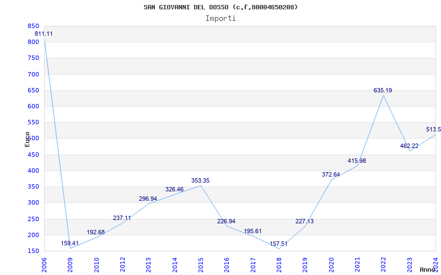Select the 2020 x-axis year label
Screen dimensions: 441x275
click(331, 265)
